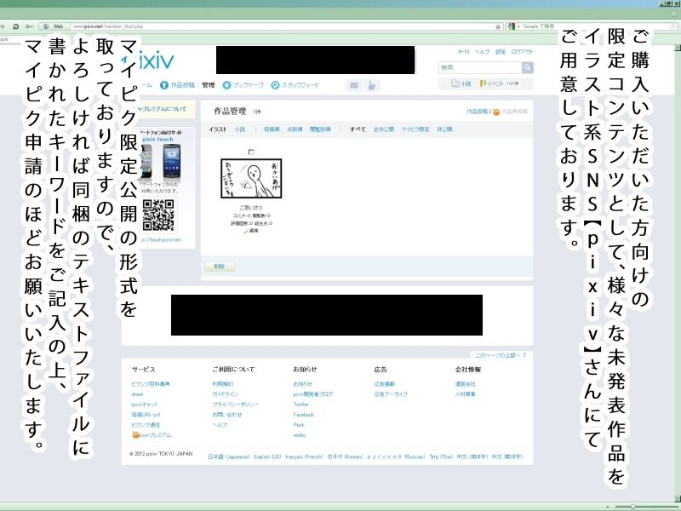This screenshot has height=511, width=681.
Task: Switch language to français (French)
Action: (x=304, y=456)
